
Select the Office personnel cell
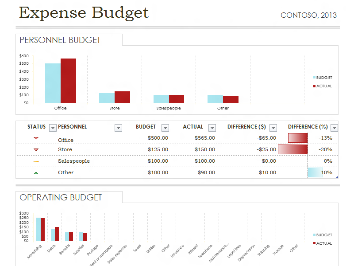click(65, 140)
